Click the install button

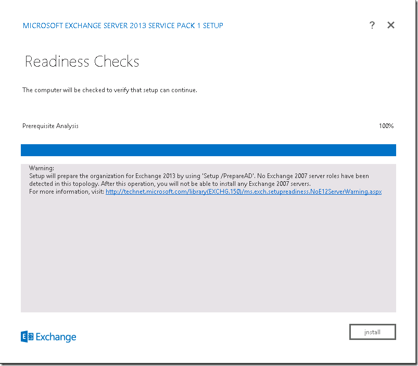pyautogui.click(x=372, y=332)
